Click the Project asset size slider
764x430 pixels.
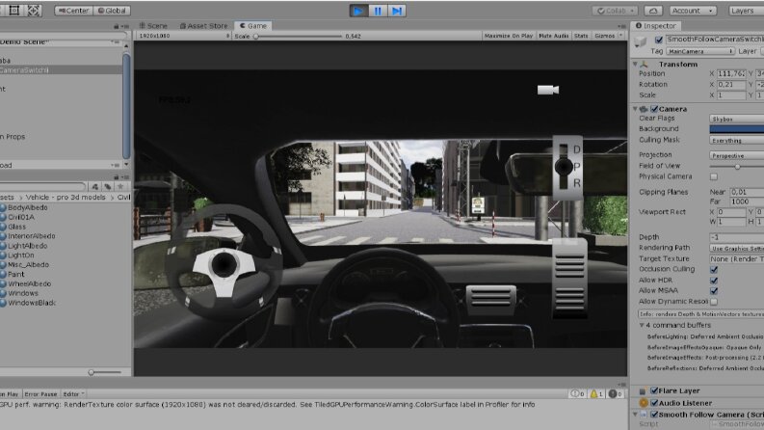(105, 372)
